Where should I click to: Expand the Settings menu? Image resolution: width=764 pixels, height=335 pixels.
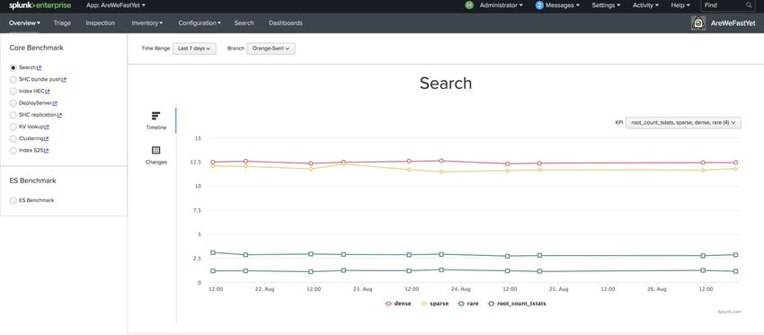pos(606,5)
